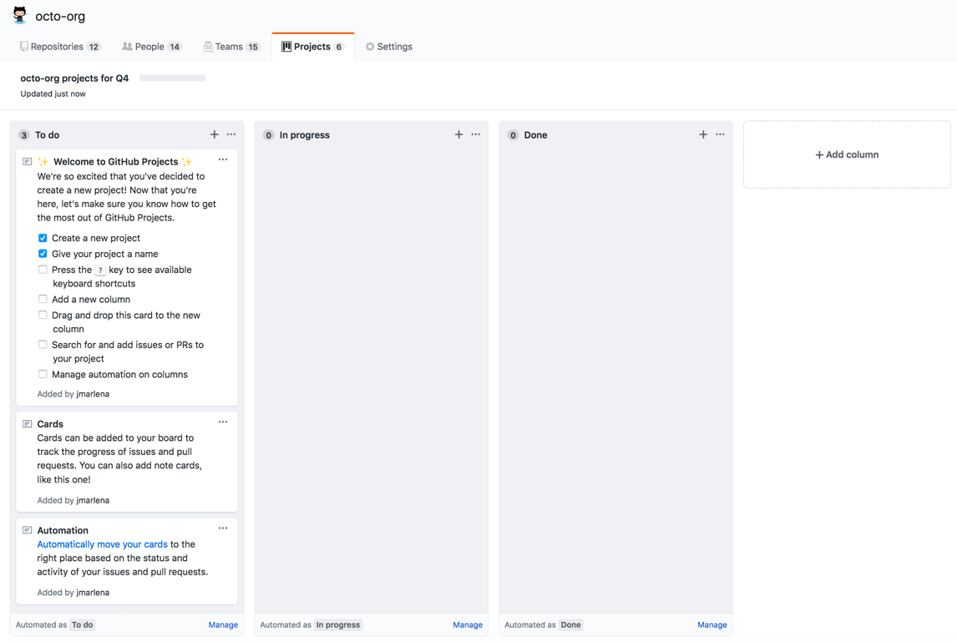
Task: Open the Welcome to GitHub Projects card menu
Action: [x=222, y=159]
